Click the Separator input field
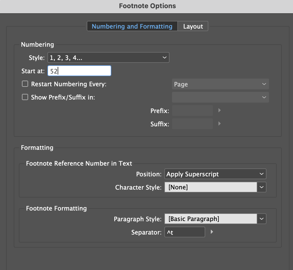This screenshot has width=293, height=270. tap(185, 232)
